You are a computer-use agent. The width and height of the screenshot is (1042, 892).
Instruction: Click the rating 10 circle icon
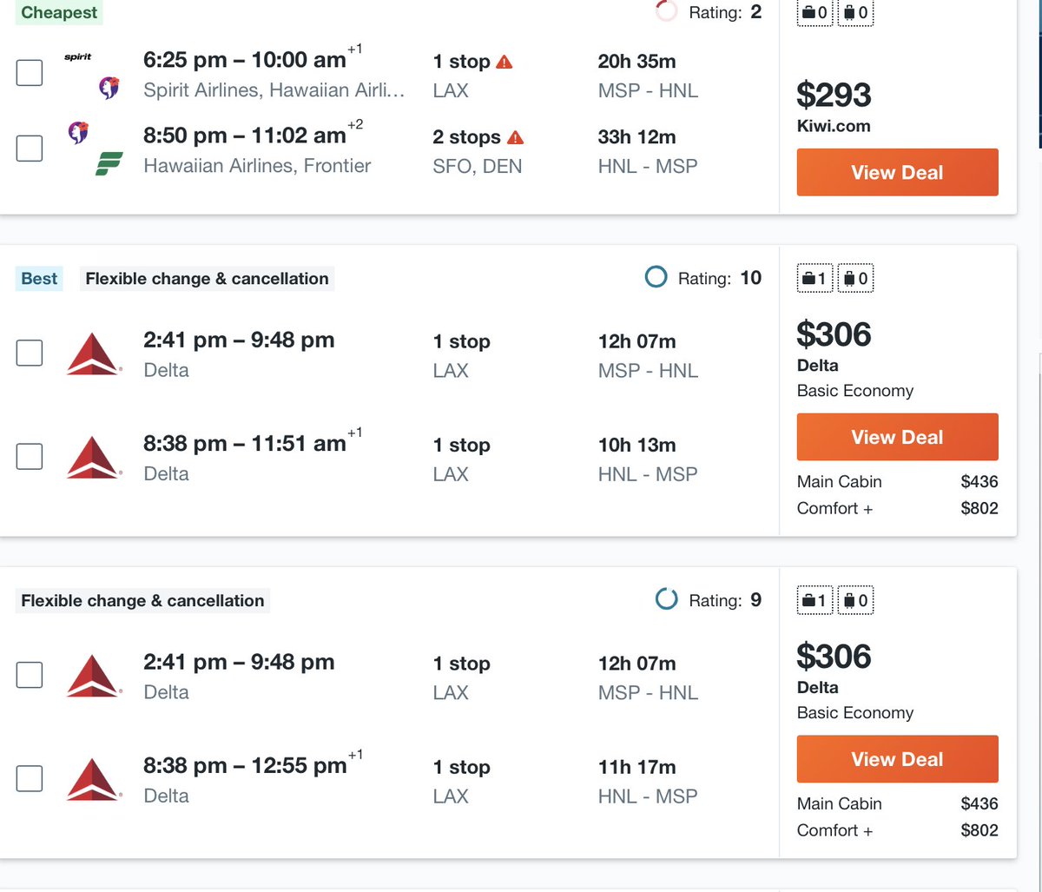[x=656, y=278]
